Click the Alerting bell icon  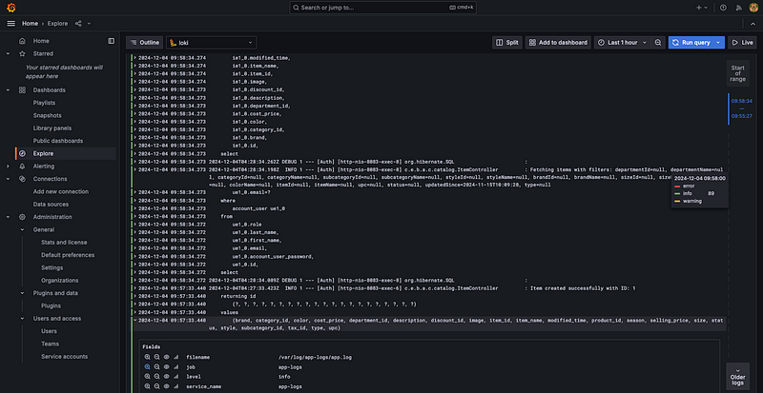coord(22,167)
